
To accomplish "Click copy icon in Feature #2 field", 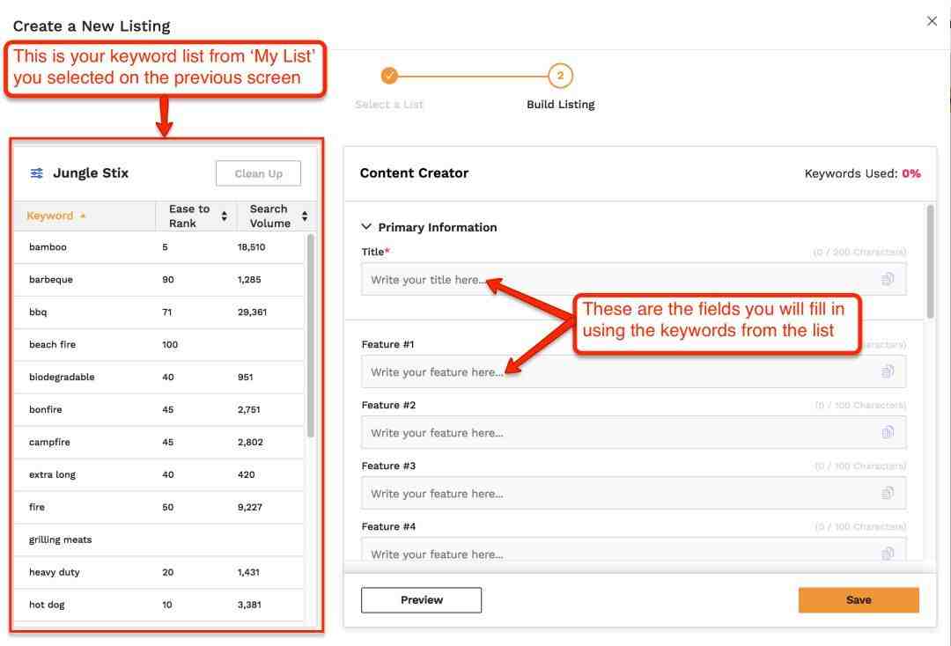I will point(888,433).
